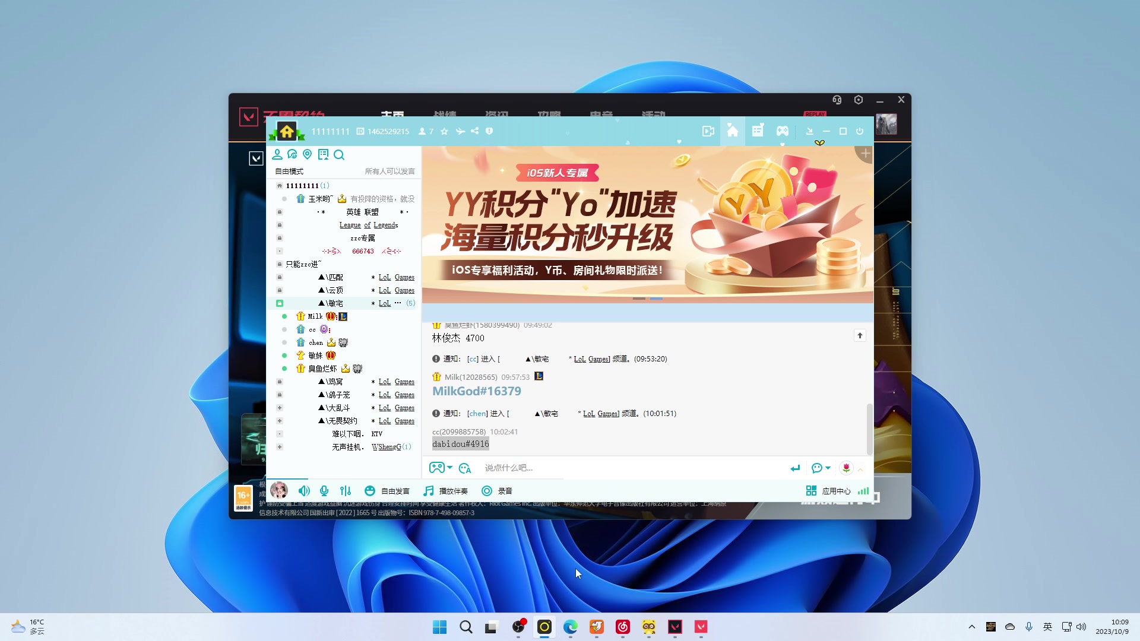Share the channel via share icon
The height and width of the screenshot is (641, 1140).
(475, 131)
